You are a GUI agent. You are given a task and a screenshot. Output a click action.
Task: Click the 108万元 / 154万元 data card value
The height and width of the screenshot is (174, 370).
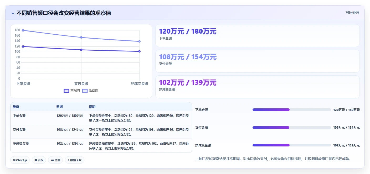coord(188,57)
